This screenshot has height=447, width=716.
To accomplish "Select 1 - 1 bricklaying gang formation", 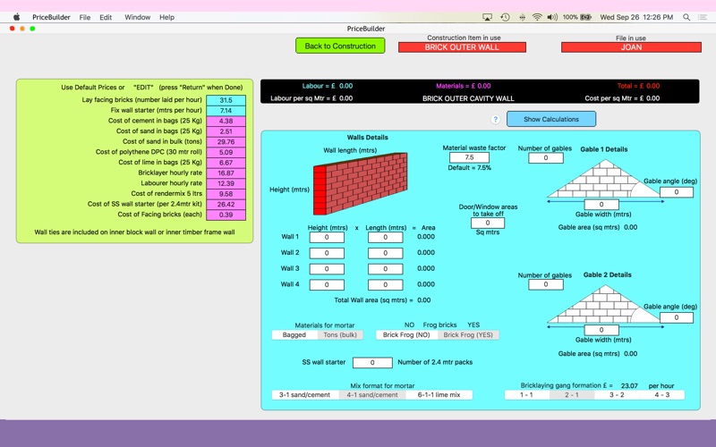I will click(x=526, y=395).
